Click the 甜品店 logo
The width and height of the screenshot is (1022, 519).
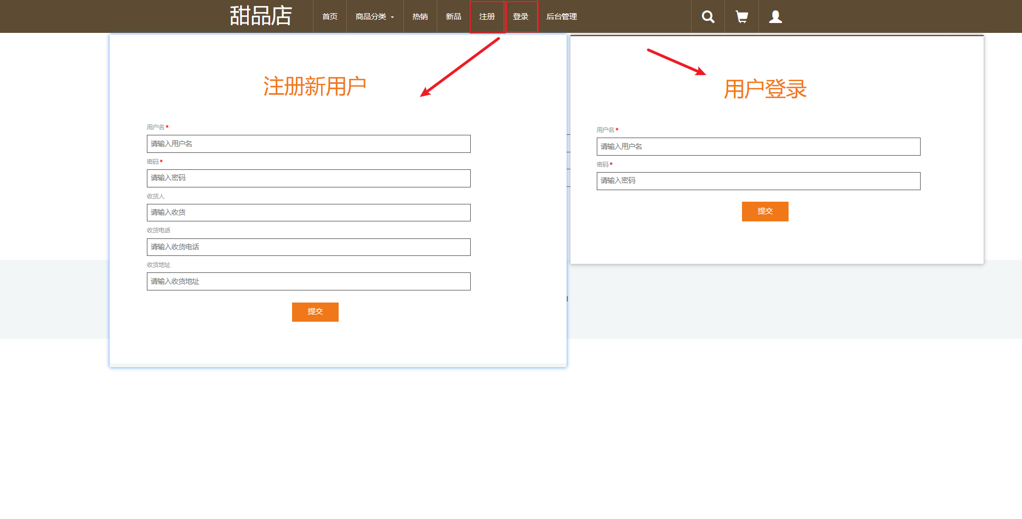pos(261,16)
